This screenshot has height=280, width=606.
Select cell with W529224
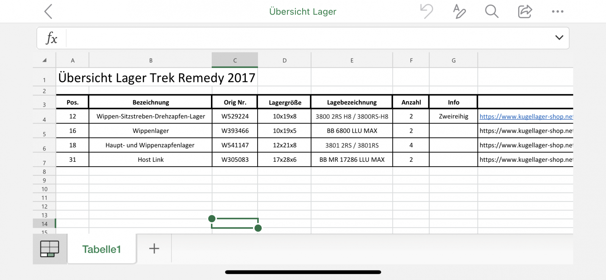(235, 116)
